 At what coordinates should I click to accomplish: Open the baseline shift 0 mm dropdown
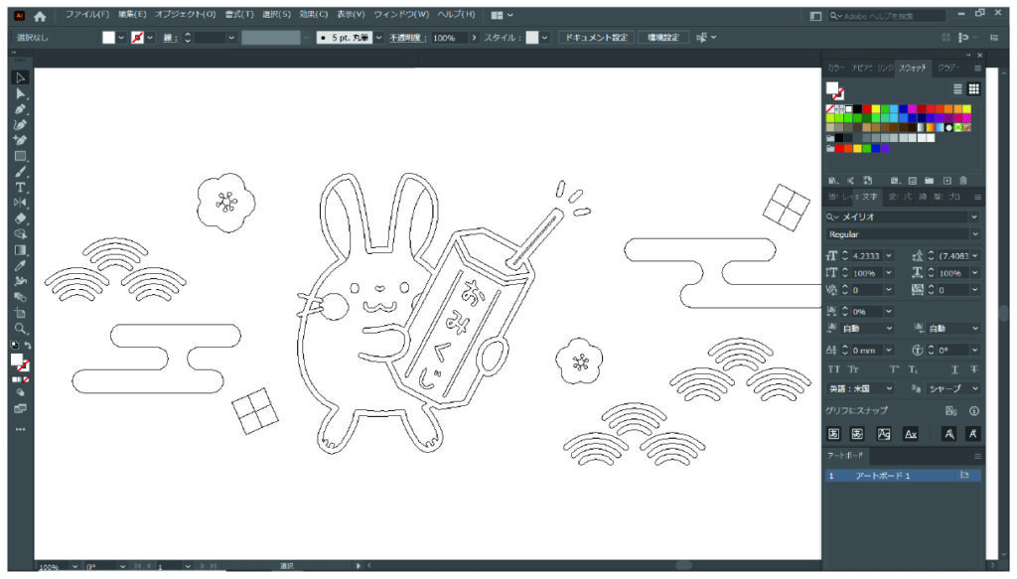pos(889,351)
